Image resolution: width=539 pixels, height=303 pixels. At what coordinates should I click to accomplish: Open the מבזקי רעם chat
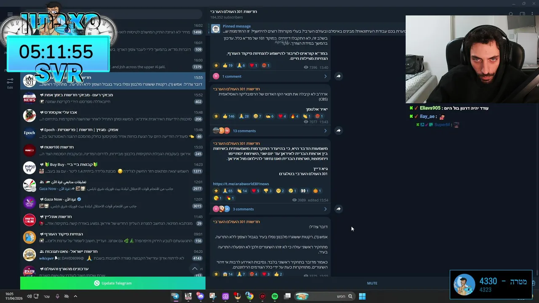pos(113,98)
